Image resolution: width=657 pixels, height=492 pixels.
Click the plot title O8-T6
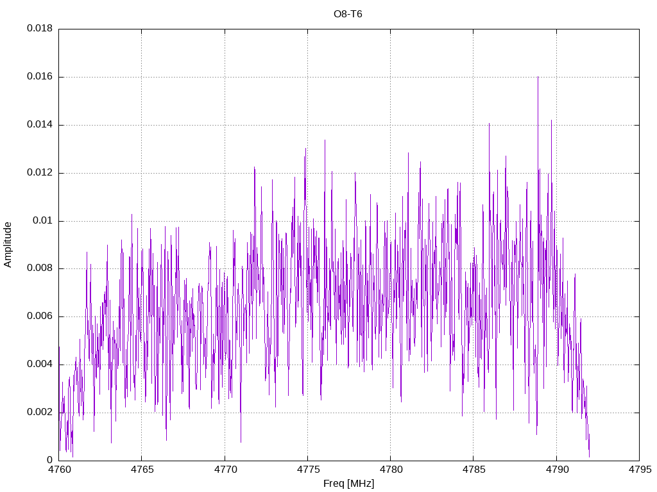348,14
